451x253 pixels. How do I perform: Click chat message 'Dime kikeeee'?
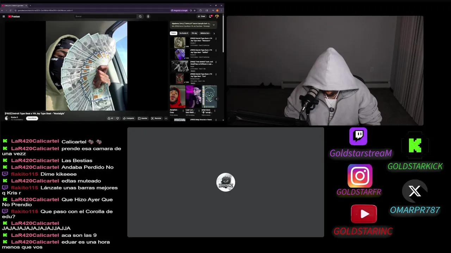(58, 174)
